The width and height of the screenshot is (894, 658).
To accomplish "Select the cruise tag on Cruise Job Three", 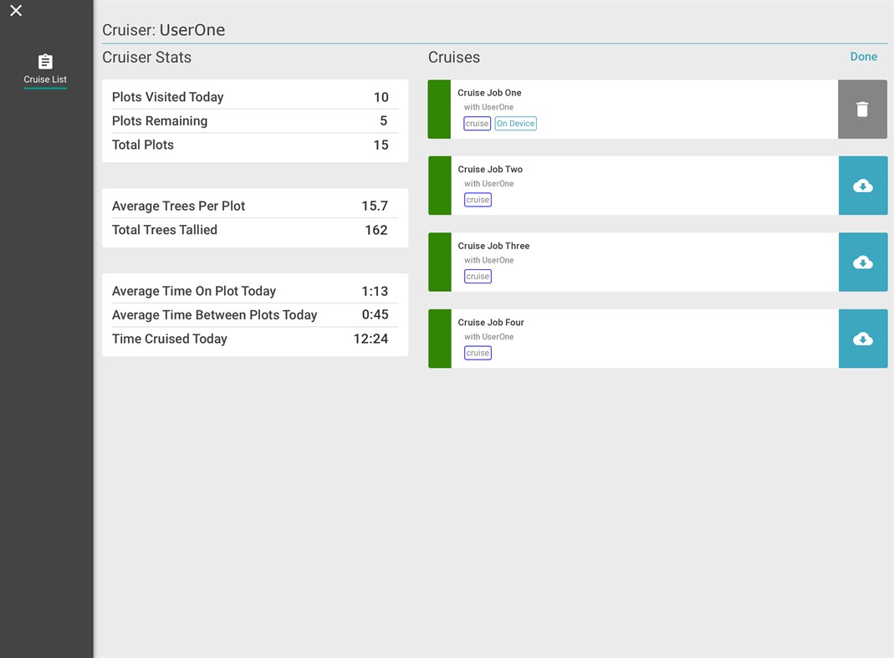I will pyautogui.click(x=477, y=276).
